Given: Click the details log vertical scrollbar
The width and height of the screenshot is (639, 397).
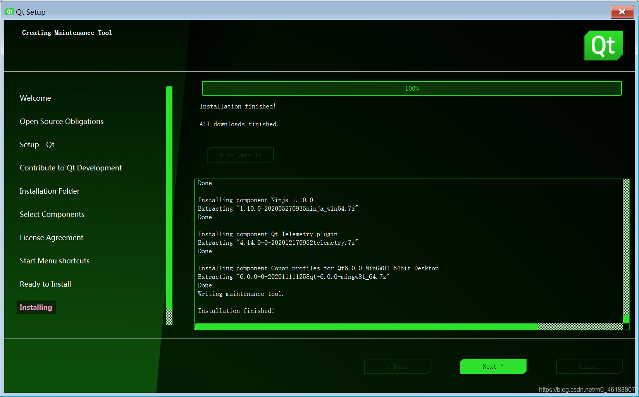Looking at the screenshot, I should [626, 251].
